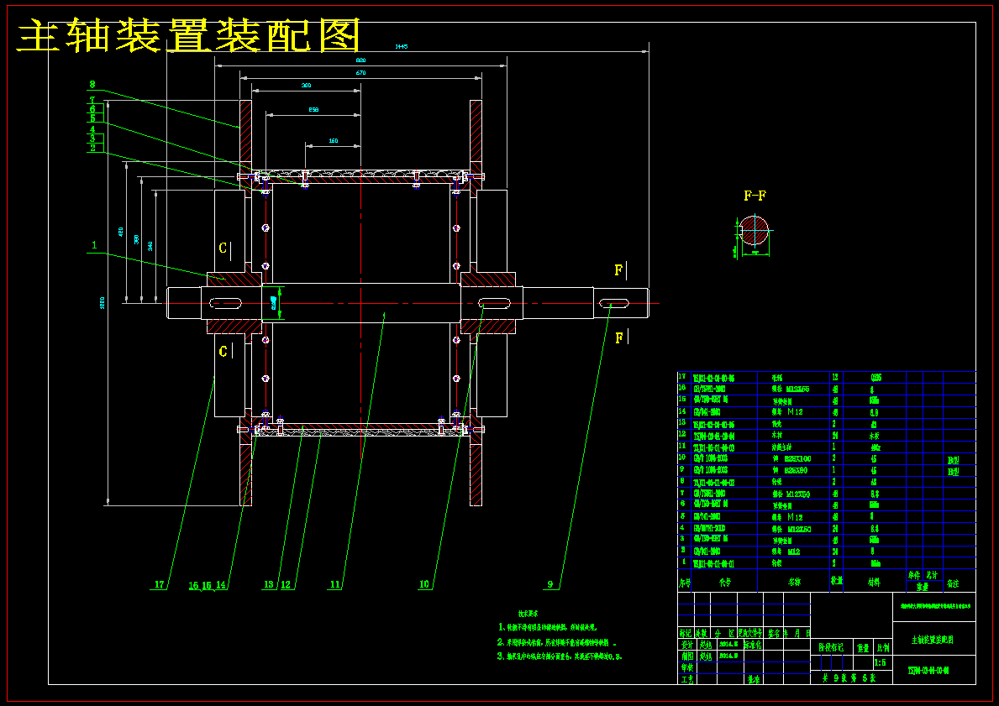Click callout number 13 under the assembly view
Image resolution: width=999 pixels, height=706 pixels.
pyautogui.click(x=268, y=584)
